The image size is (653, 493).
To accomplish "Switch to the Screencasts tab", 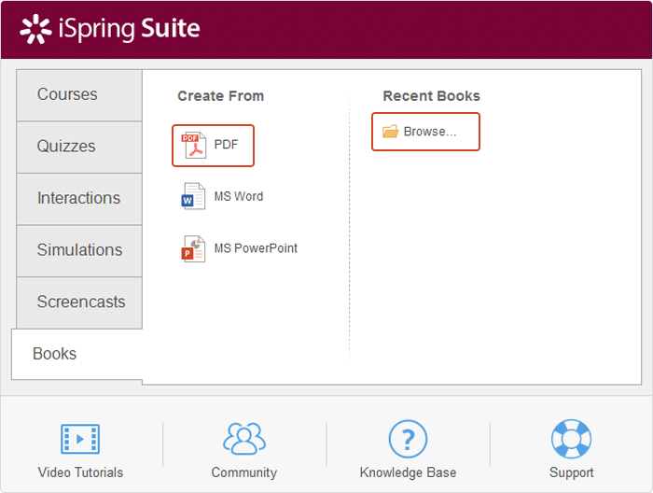I will click(78, 303).
